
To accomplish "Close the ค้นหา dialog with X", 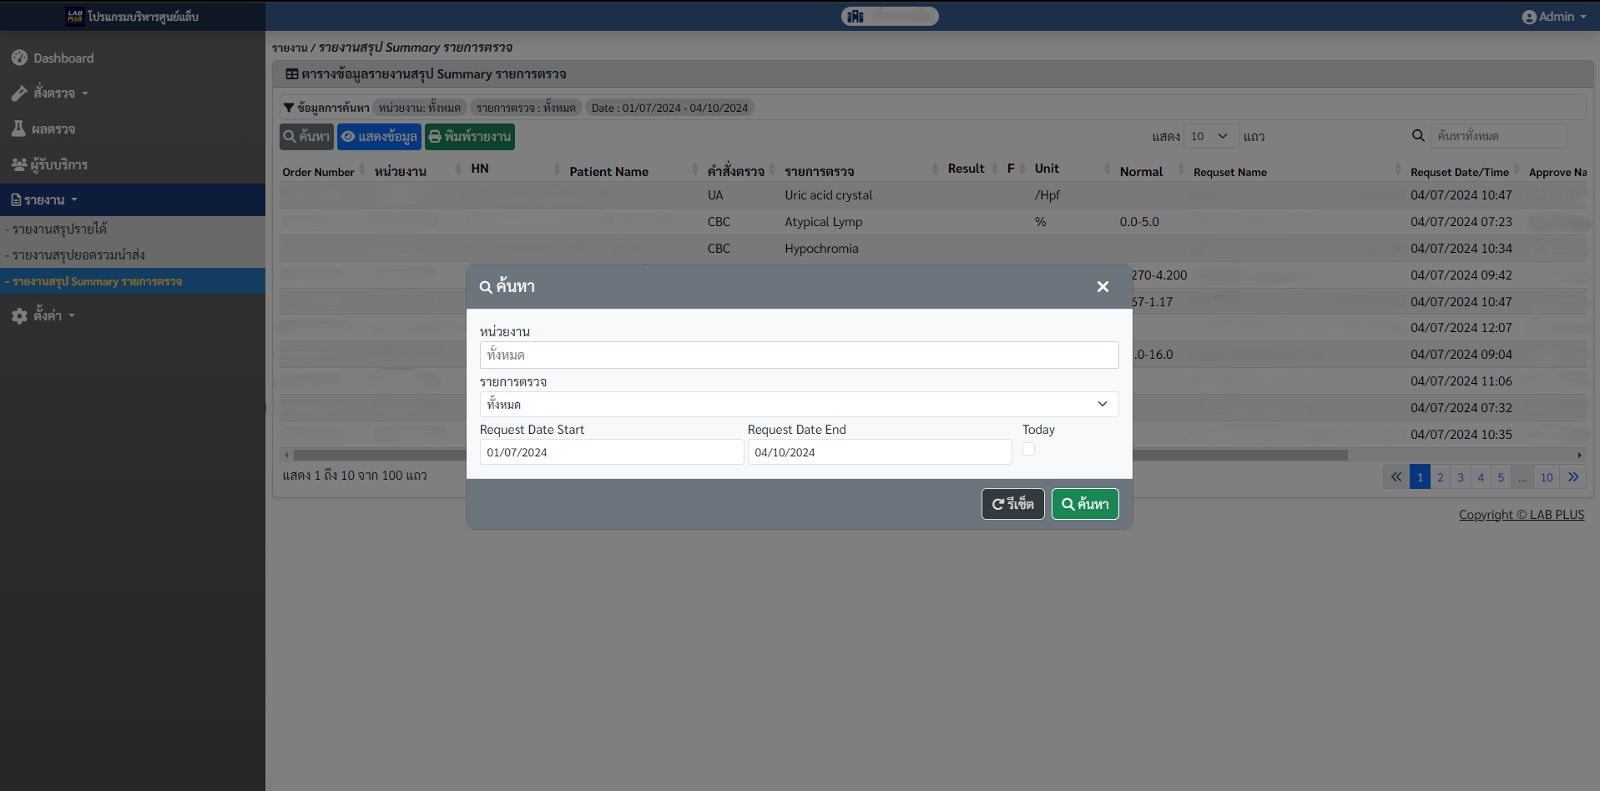I will click(1103, 286).
